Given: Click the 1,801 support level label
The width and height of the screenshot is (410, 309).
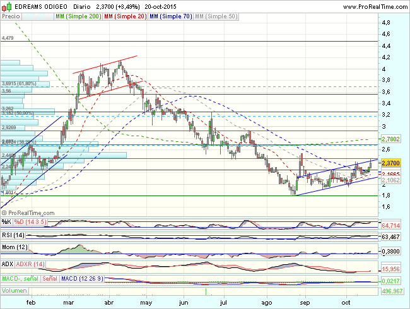Looking at the screenshot, I should pyautogui.click(x=8, y=192).
